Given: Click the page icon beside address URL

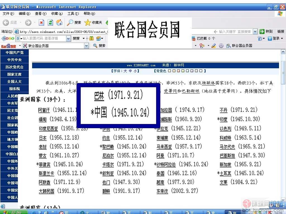Looking at the screenshot, I should [16, 32].
